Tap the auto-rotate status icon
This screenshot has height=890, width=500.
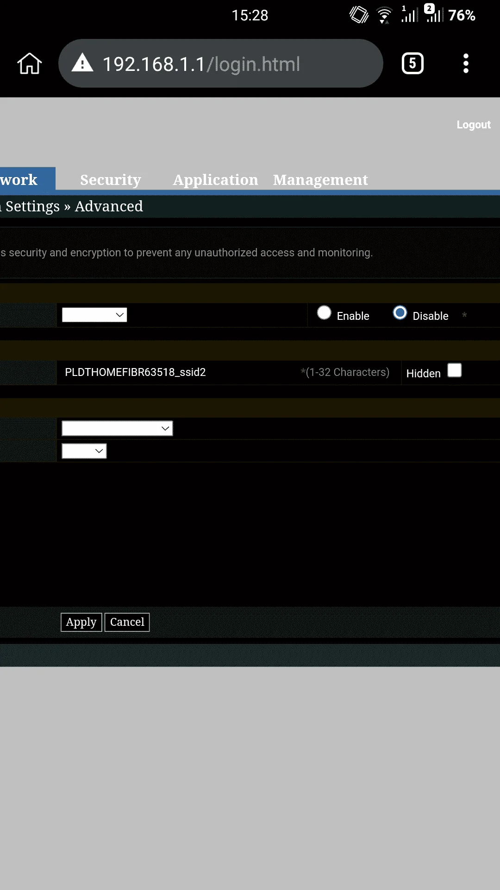(x=359, y=15)
